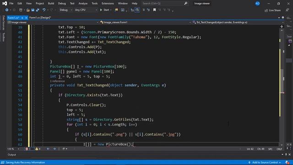Image resolution: width=293 pixels, height=165 pixels.
Task: Open the Image viewer project scope dropdown
Action: click(x=53, y=22)
